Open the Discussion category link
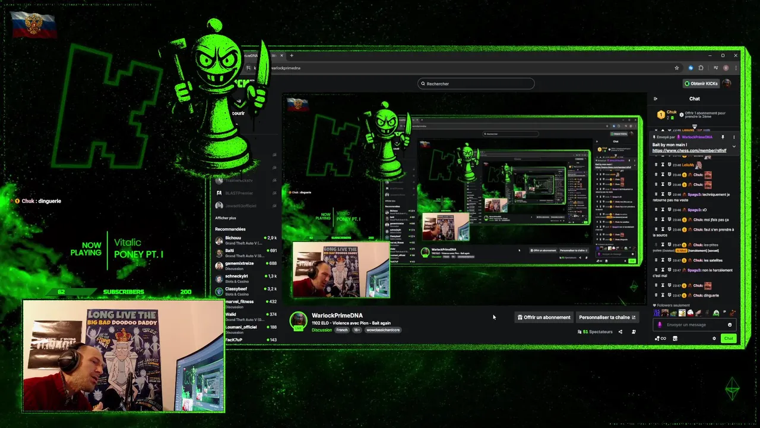This screenshot has width=760, height=428. pos(322,330)
